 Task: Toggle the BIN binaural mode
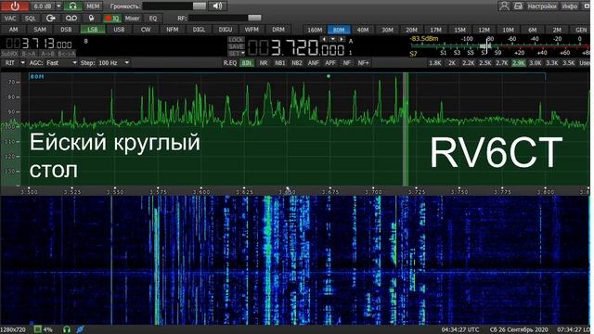[247, 63]
